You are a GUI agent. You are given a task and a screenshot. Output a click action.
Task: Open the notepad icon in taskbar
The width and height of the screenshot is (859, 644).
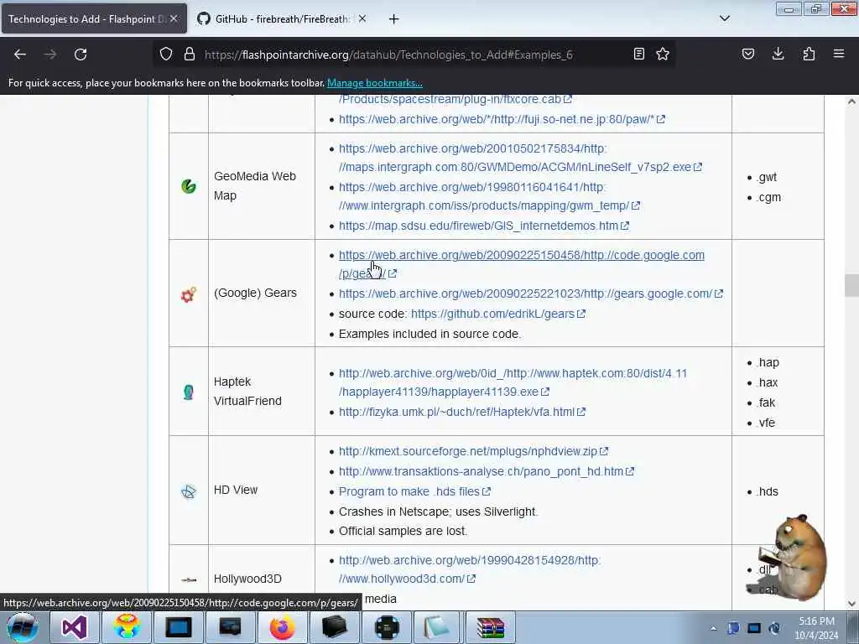pos(438,627)
